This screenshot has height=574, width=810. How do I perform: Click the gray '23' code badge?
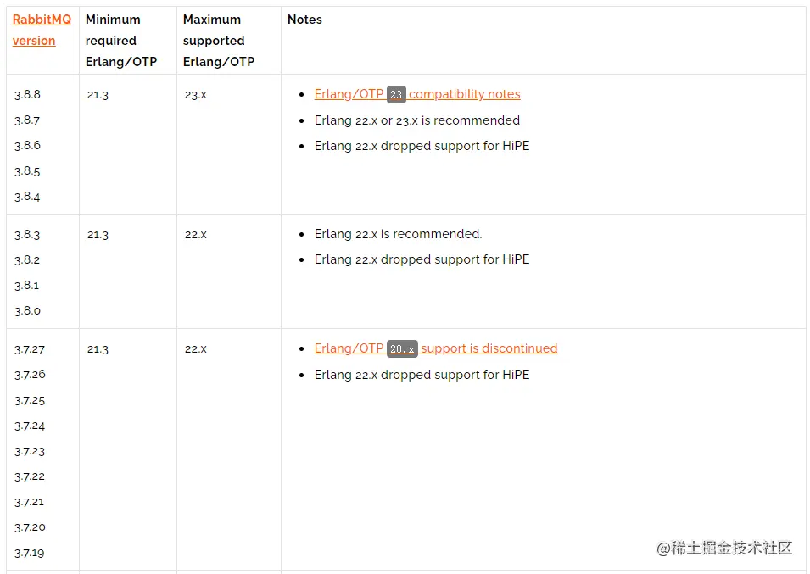(x=396, y=95)
